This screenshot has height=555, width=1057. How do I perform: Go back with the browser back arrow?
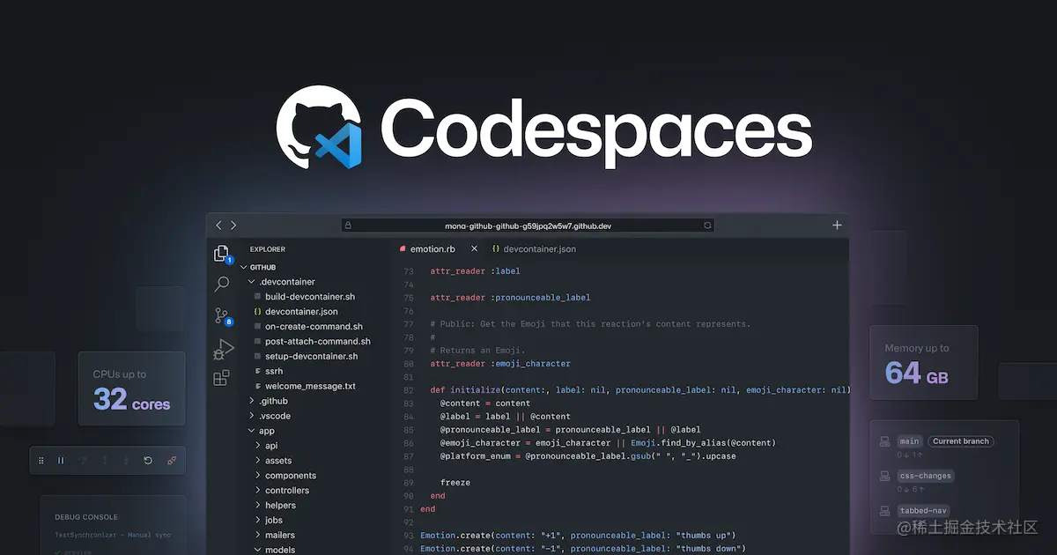[219, 226]
